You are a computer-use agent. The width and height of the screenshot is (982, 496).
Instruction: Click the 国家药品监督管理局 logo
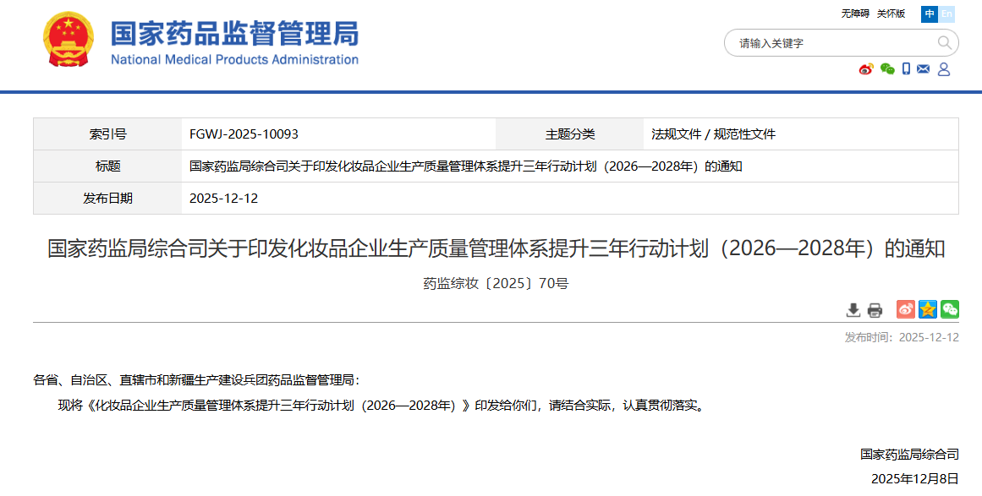point(201,42)
